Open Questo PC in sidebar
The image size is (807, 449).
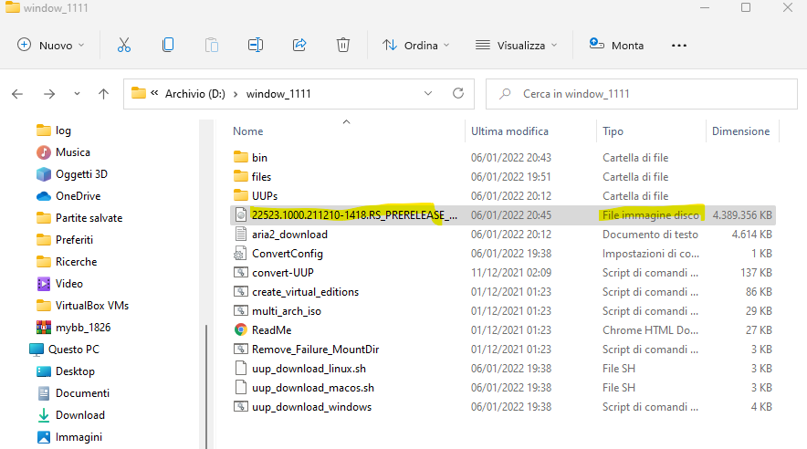(x=73, y=350)
